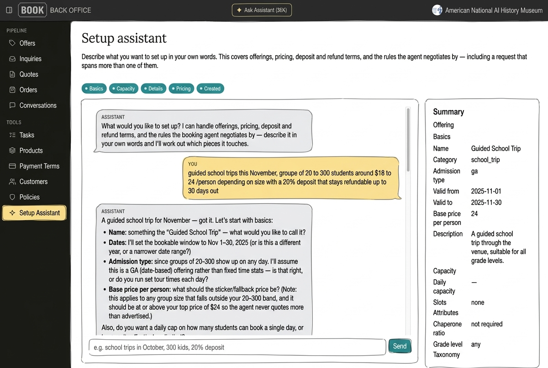The width and height of the screenshot is (548, 368).
Task: Select the Pricing step pill
Action: click(x=181, y=89)
